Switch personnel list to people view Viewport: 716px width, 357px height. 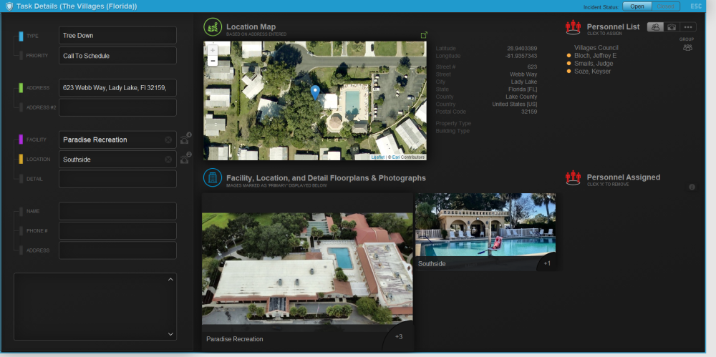click(x=654, y=27)
